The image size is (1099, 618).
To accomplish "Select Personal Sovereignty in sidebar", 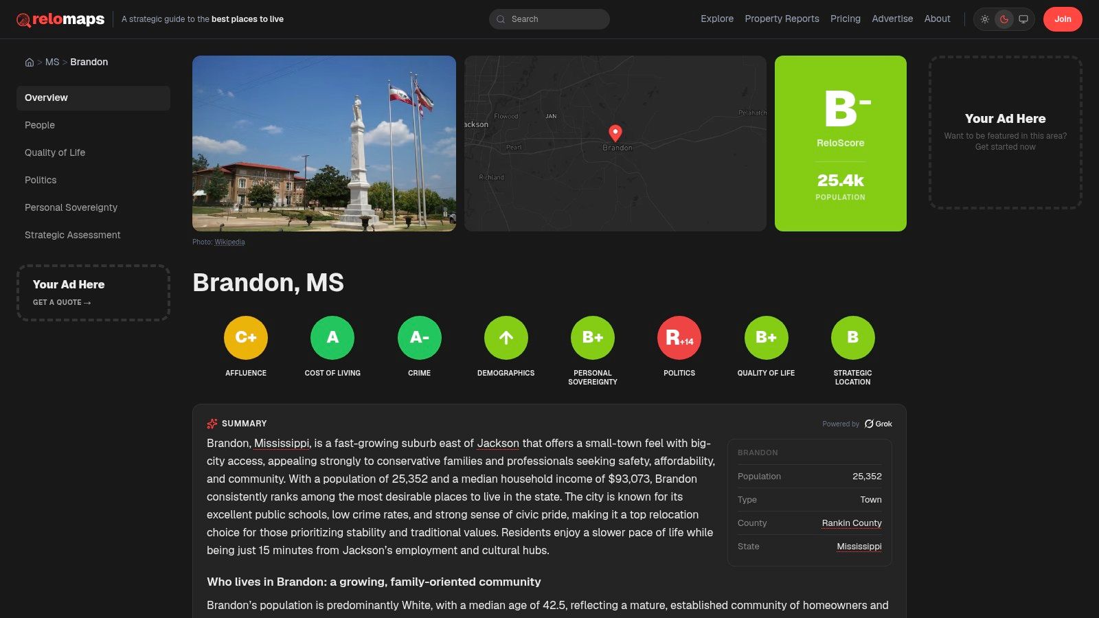I will pos(93,208).
